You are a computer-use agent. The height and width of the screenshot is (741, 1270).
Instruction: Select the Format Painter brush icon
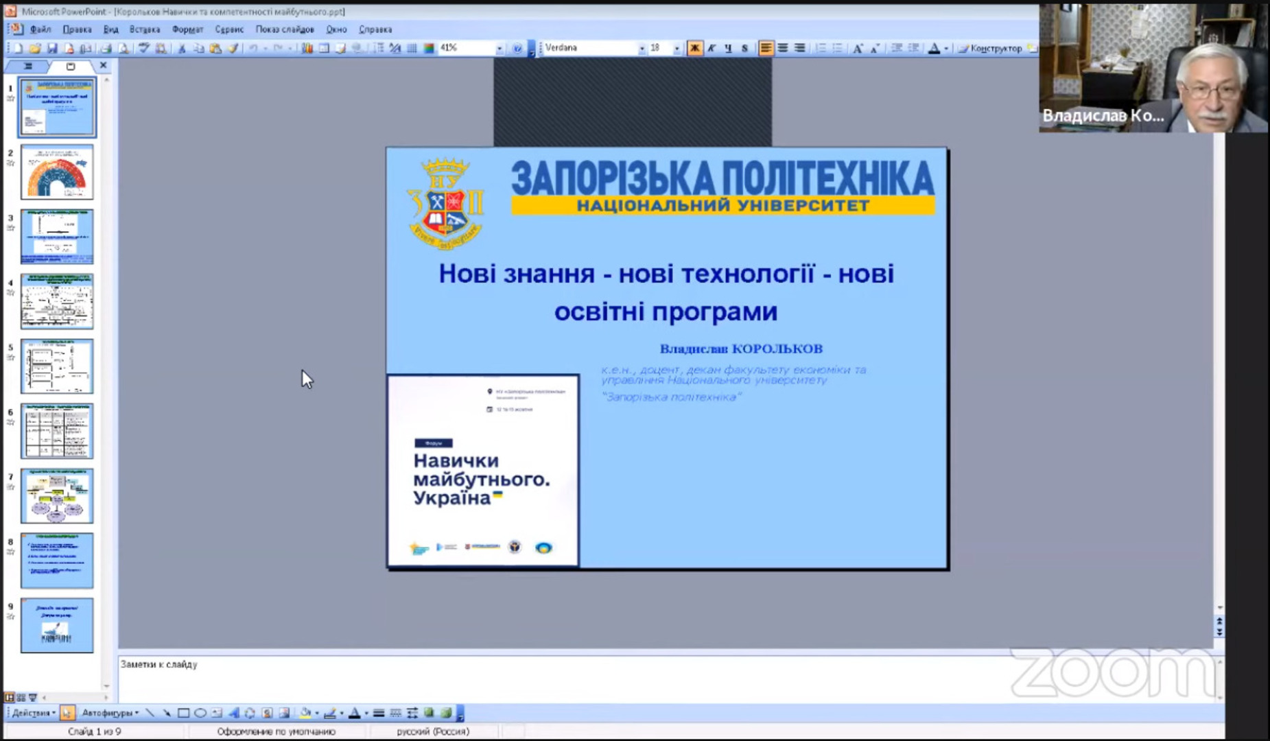click(x=233, y=48)
